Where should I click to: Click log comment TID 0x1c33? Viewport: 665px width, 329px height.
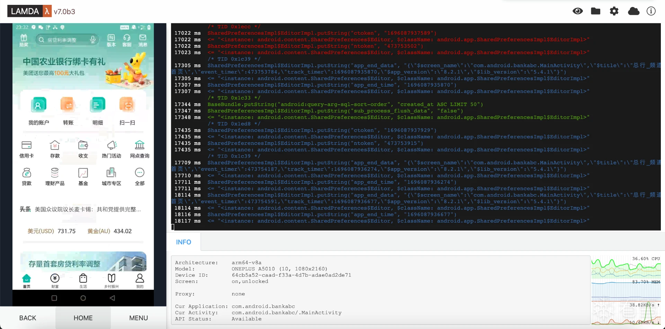(x=234, y=98)
